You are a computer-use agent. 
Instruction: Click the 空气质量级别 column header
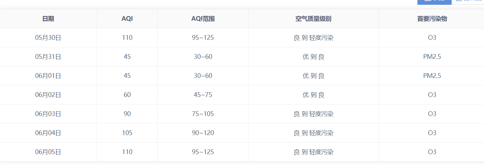coord(313,19)
